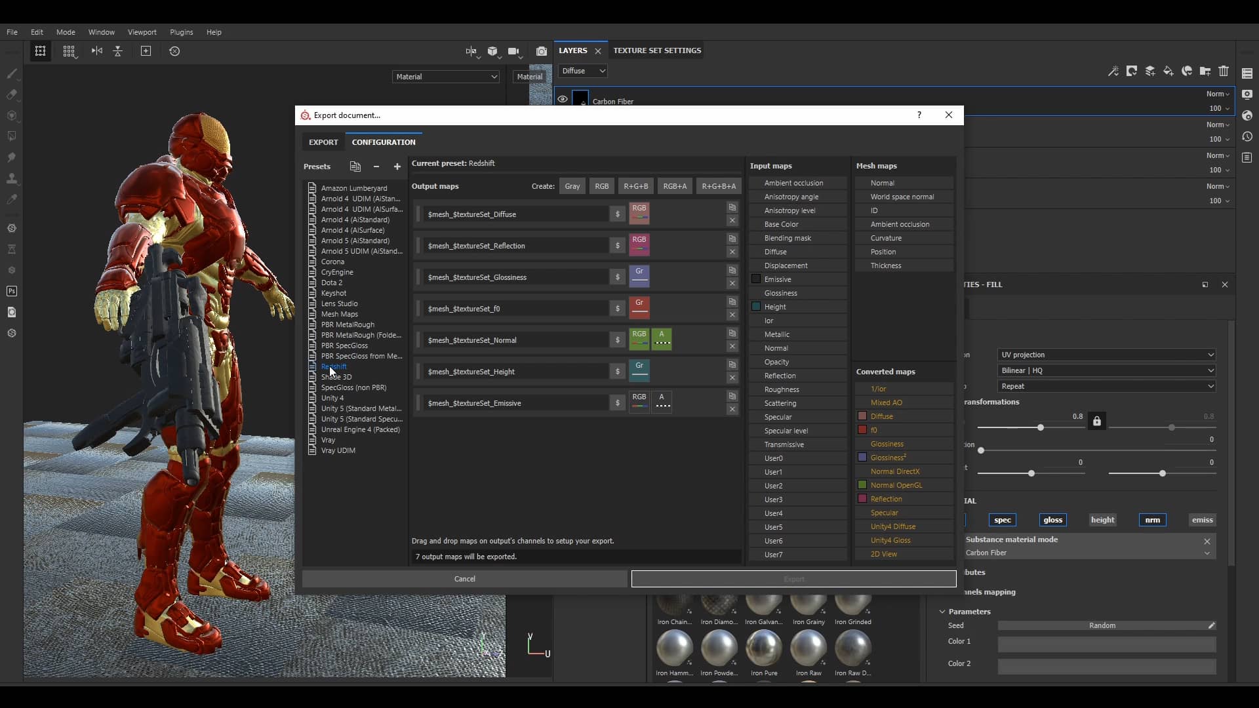This screenshot has width=1259, height=708.
Task: Toggle visibility of the Carbon Fiber layer
Action: [563, 99]
